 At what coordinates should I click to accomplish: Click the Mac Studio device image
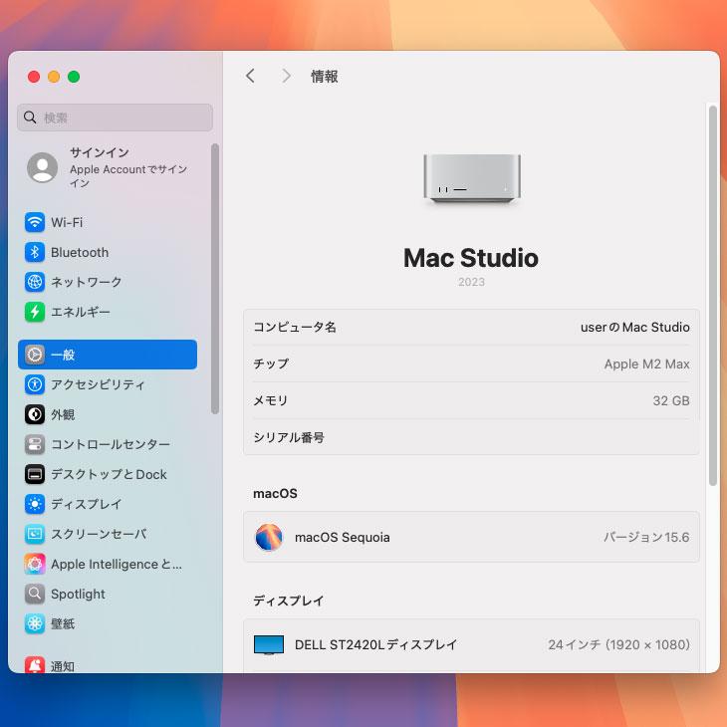[471, 180]
